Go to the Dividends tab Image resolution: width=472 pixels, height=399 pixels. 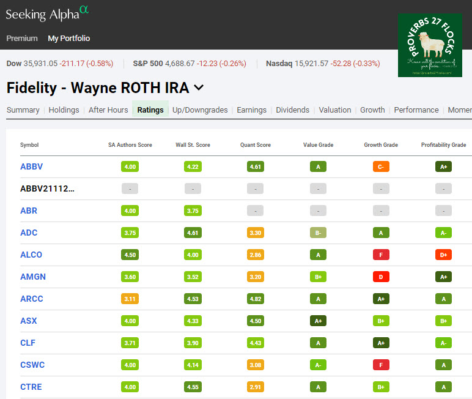coord(292,110)
